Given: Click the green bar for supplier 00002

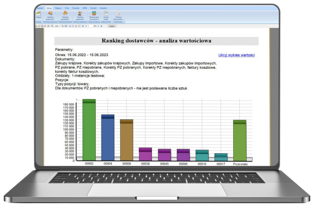Looking at the screenshot, I should pyautogui.click(x=89, y=131).
